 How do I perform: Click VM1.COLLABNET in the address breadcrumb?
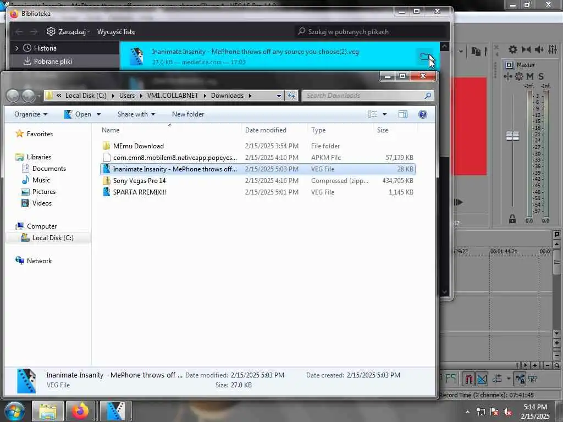[x=172, y=96]
